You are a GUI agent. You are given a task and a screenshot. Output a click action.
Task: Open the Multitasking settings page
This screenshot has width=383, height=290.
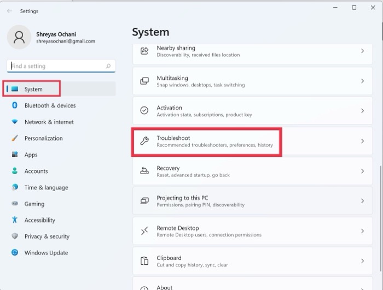[x=253, y=81]
